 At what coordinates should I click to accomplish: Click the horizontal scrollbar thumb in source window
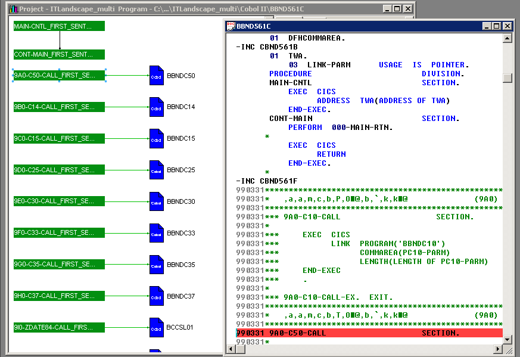pos(241,349)
